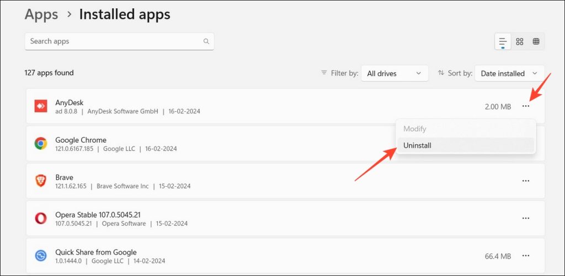Screen dimensions: 565x276
Task: Open the three-dot menu for Brave
Action: pyautogui.click(x=526, y=181)
